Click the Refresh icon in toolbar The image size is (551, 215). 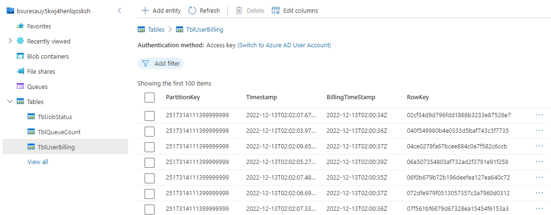point(192,10)
